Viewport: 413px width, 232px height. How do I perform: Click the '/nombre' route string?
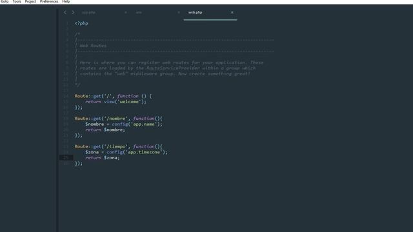click(116, 119)
